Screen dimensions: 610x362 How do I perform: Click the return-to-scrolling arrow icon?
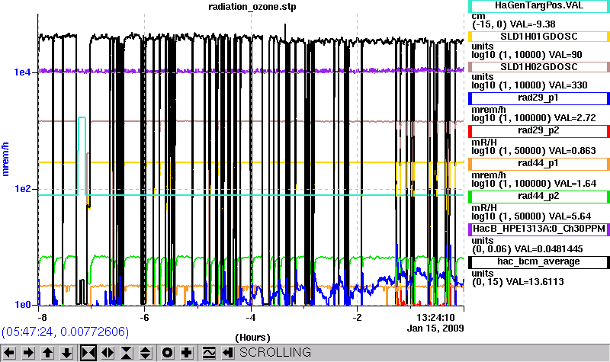click(228, 353)
